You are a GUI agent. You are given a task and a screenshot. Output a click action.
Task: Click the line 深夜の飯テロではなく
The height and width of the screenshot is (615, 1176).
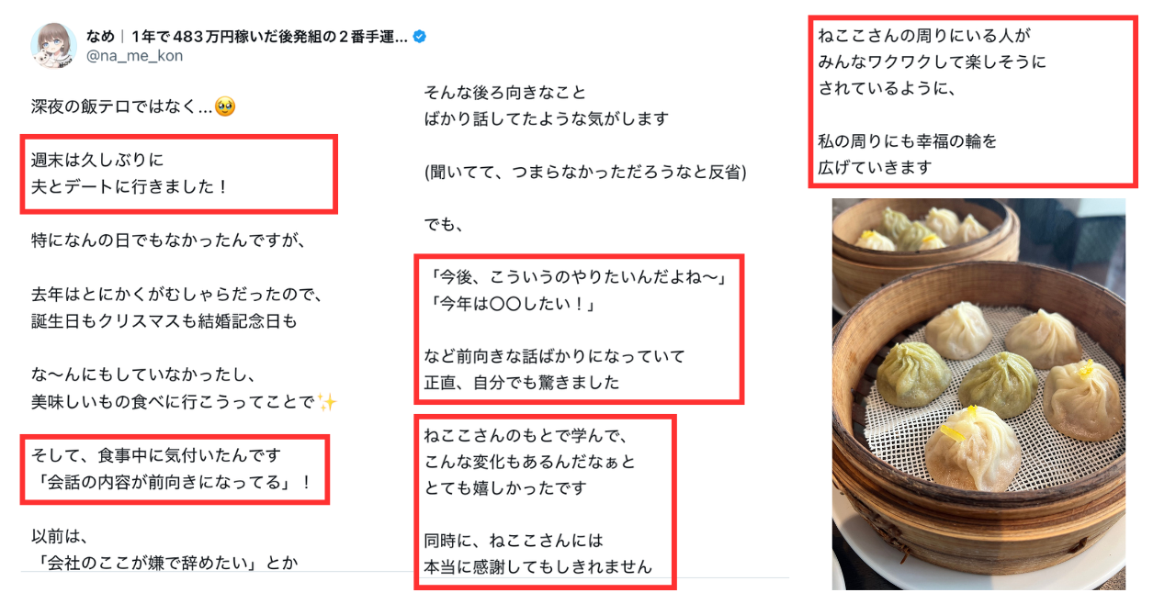click(122, 107)
